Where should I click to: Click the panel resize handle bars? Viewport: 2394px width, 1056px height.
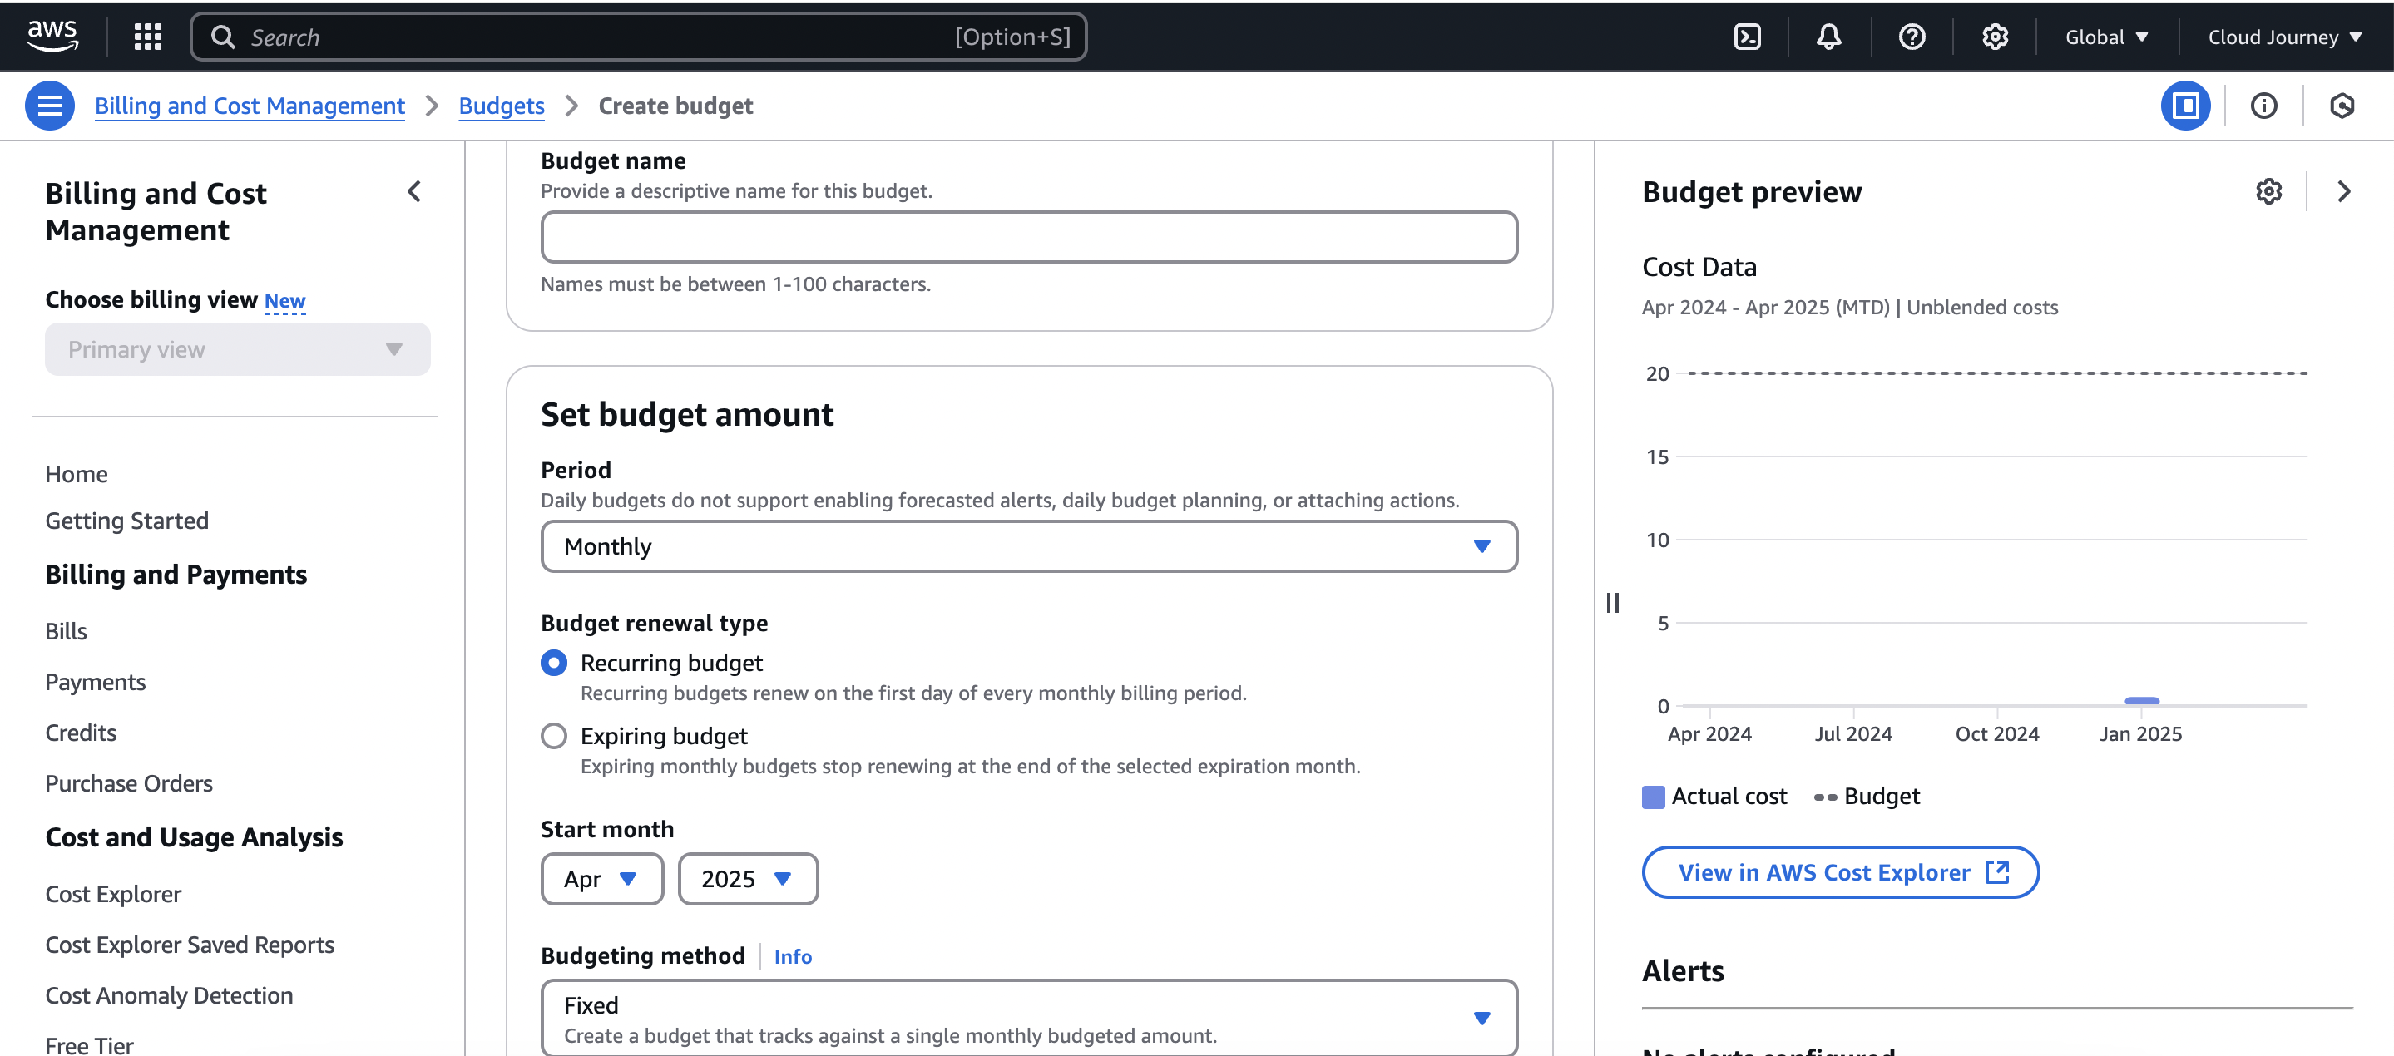coord(1612,603)
